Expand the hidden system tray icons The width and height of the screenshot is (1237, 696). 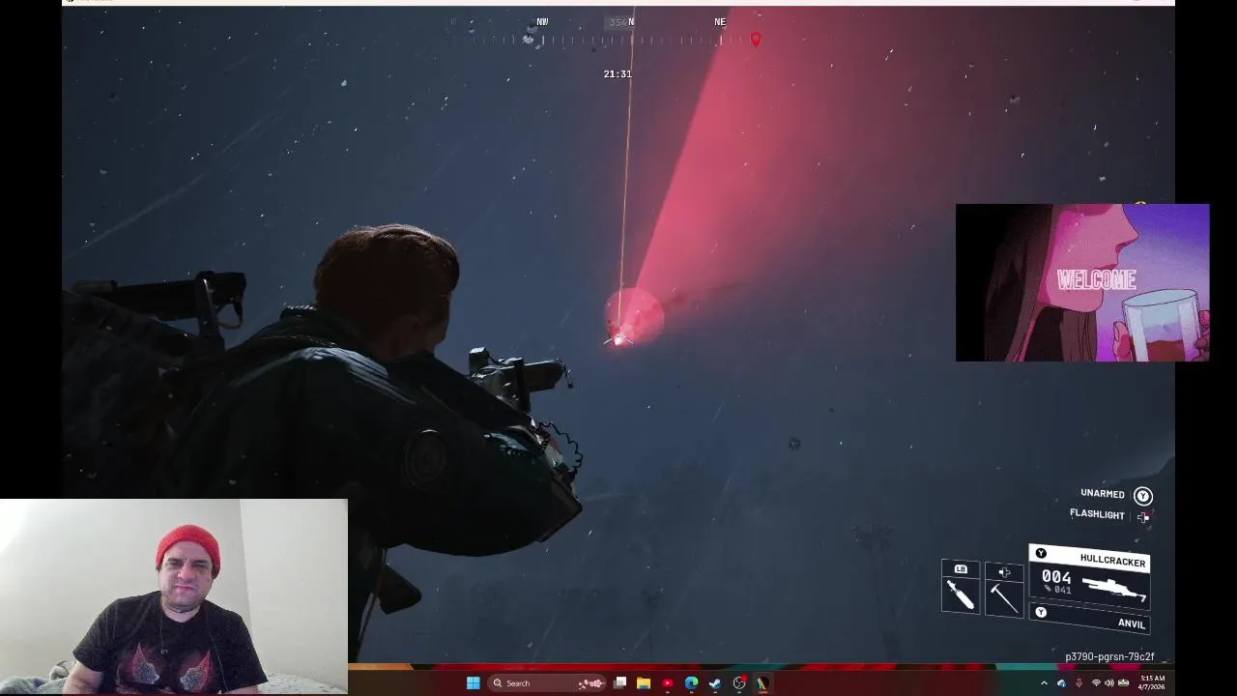pos(1044,683)
